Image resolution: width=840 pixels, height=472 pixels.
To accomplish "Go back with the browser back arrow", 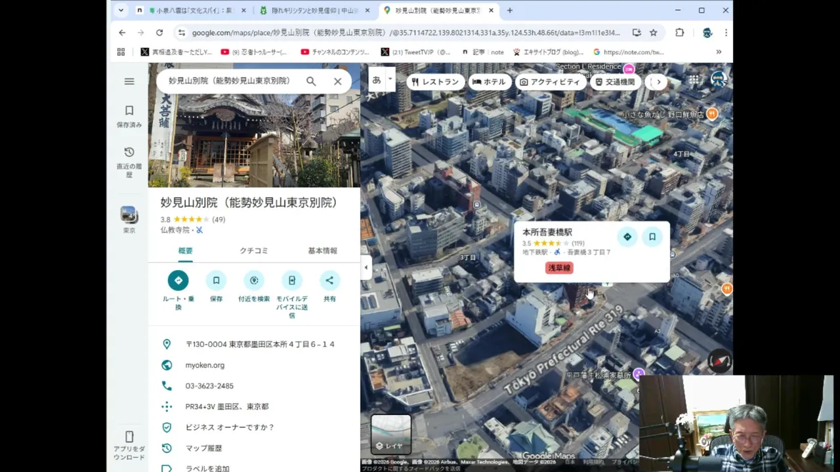I will click(122, 32).
